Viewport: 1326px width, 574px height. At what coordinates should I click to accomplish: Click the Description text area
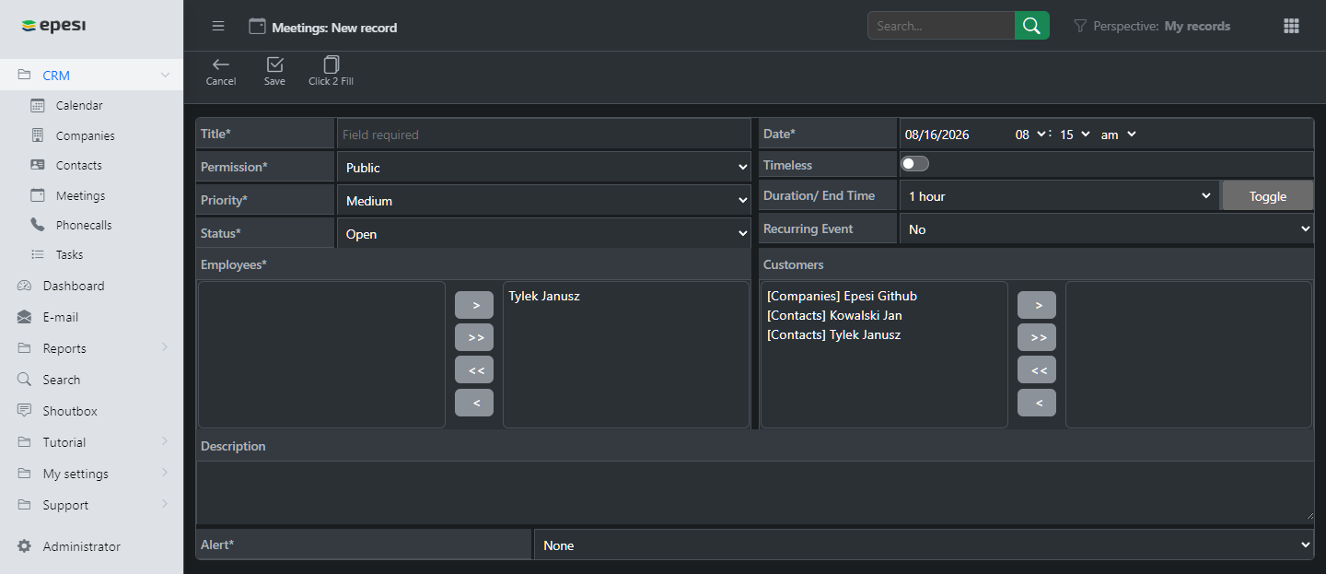755,491
